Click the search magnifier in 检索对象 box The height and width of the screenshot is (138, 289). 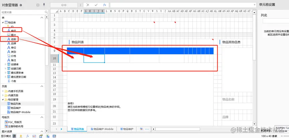pos(46,12)
